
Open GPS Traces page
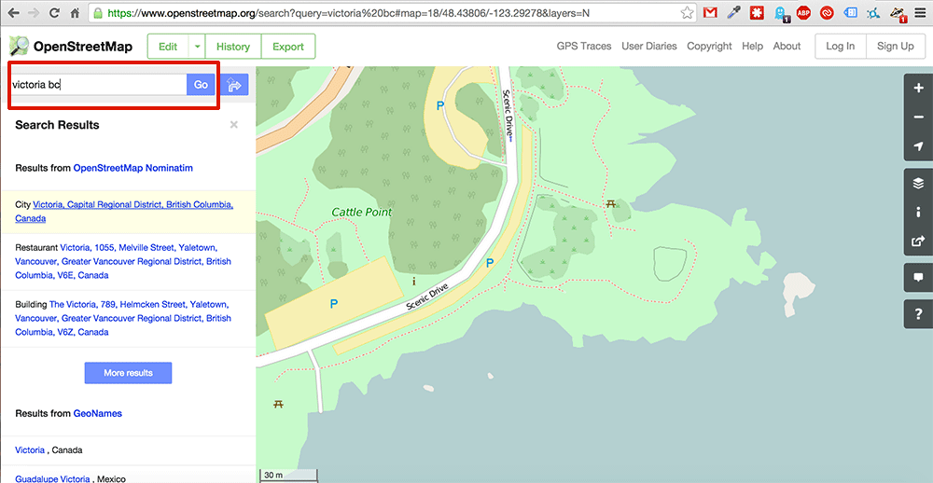coord(584,47)
